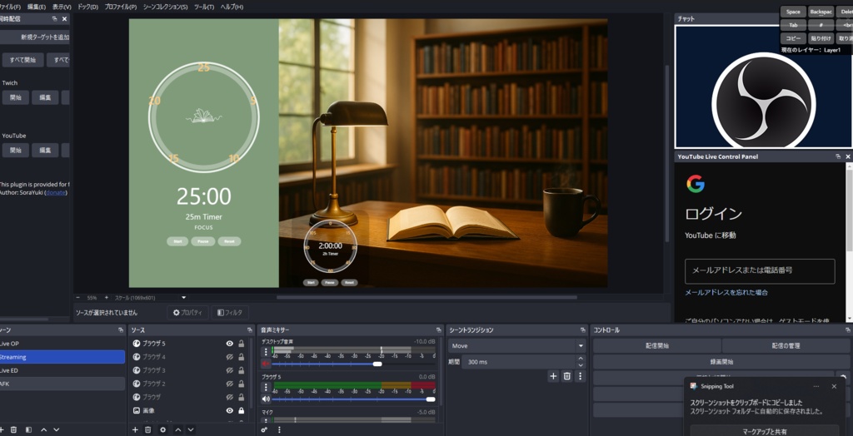Undock the コントロール panel with the float icon

[848, 330]
